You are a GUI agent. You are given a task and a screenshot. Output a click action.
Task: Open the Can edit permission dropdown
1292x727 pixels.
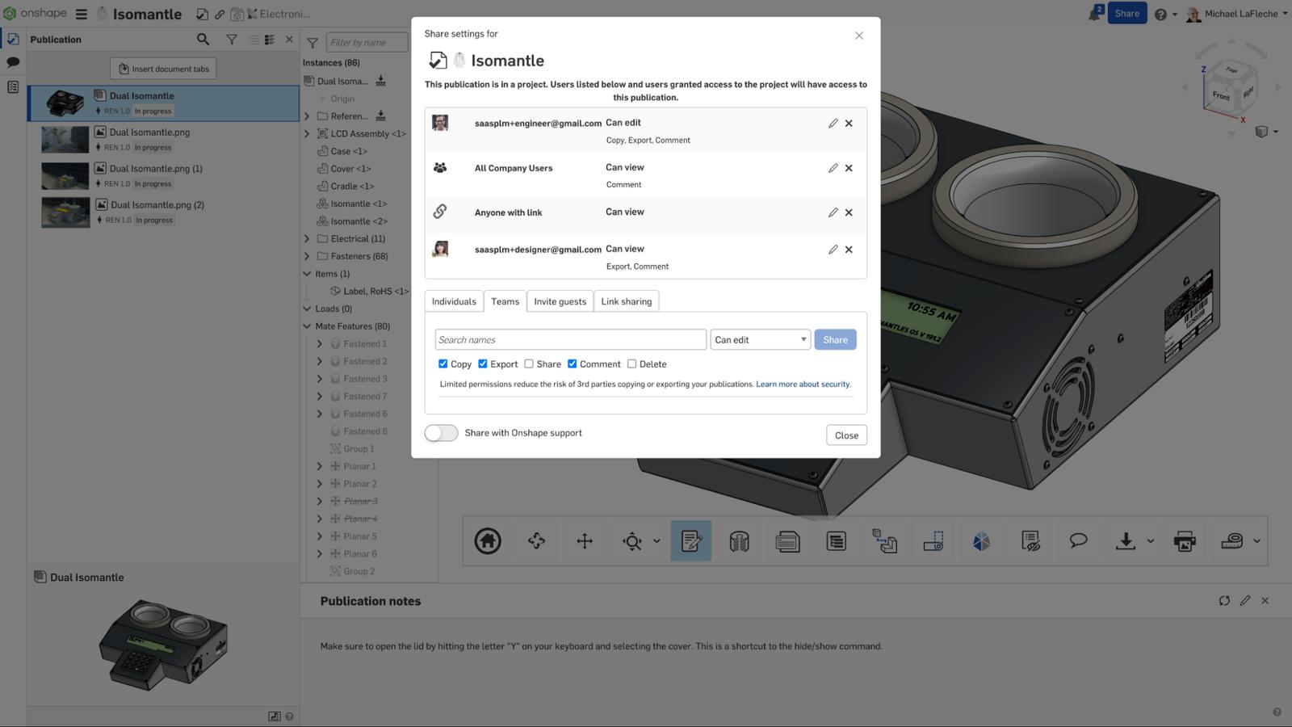(759, 339)
